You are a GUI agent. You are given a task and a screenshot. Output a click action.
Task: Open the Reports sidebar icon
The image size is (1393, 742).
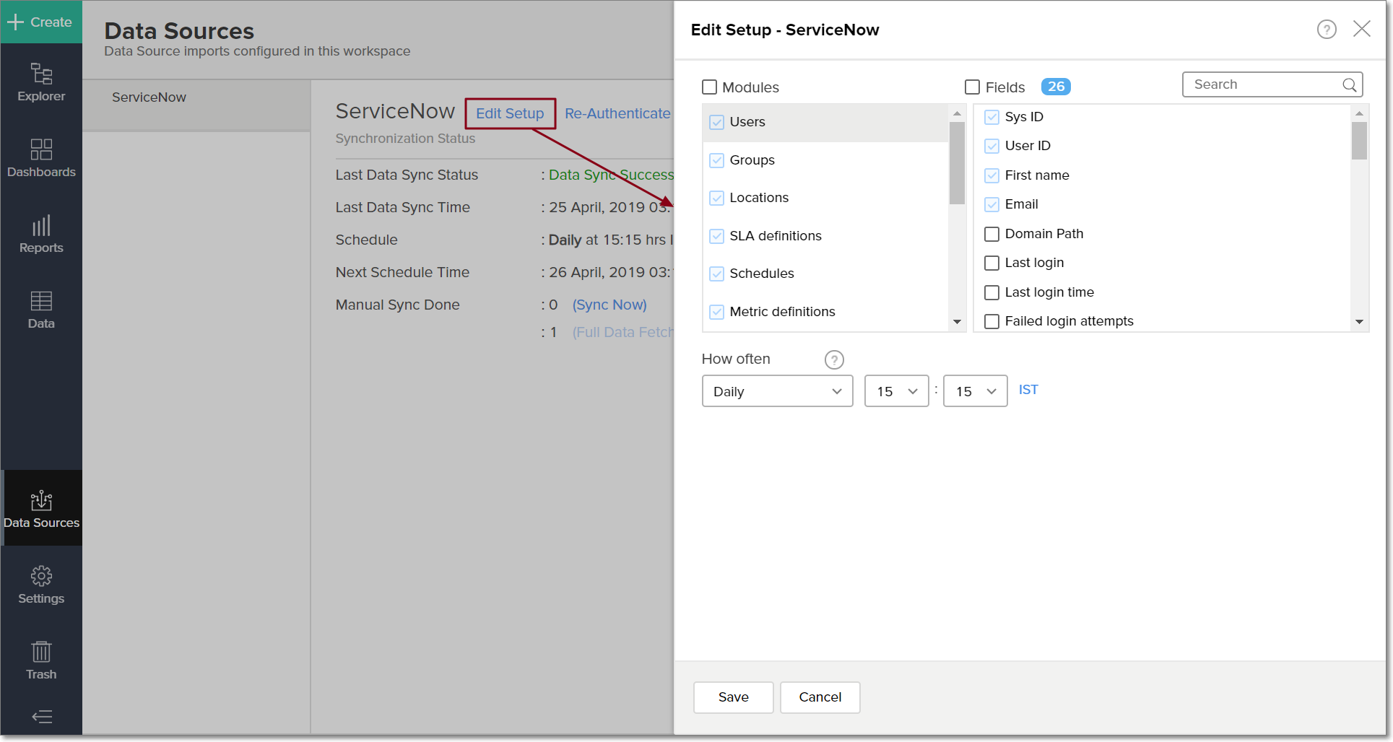click(41, 234)
